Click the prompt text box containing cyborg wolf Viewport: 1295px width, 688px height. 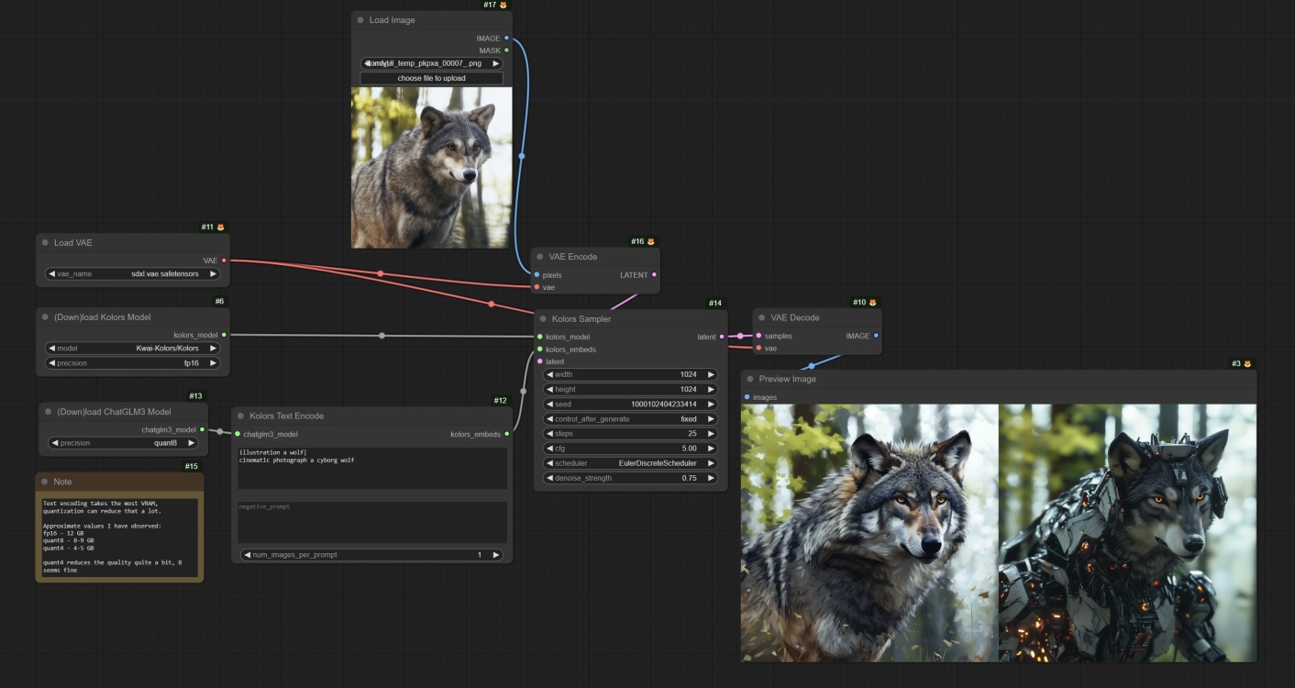[371, 468]
